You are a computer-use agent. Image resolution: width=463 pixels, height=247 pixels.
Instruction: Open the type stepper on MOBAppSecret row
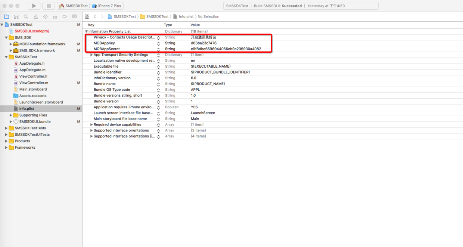pos(158,49)
